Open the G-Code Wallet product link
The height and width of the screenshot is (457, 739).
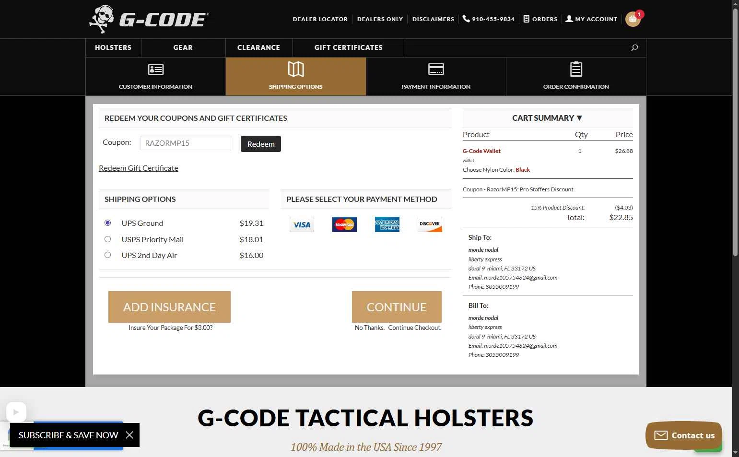481,151
